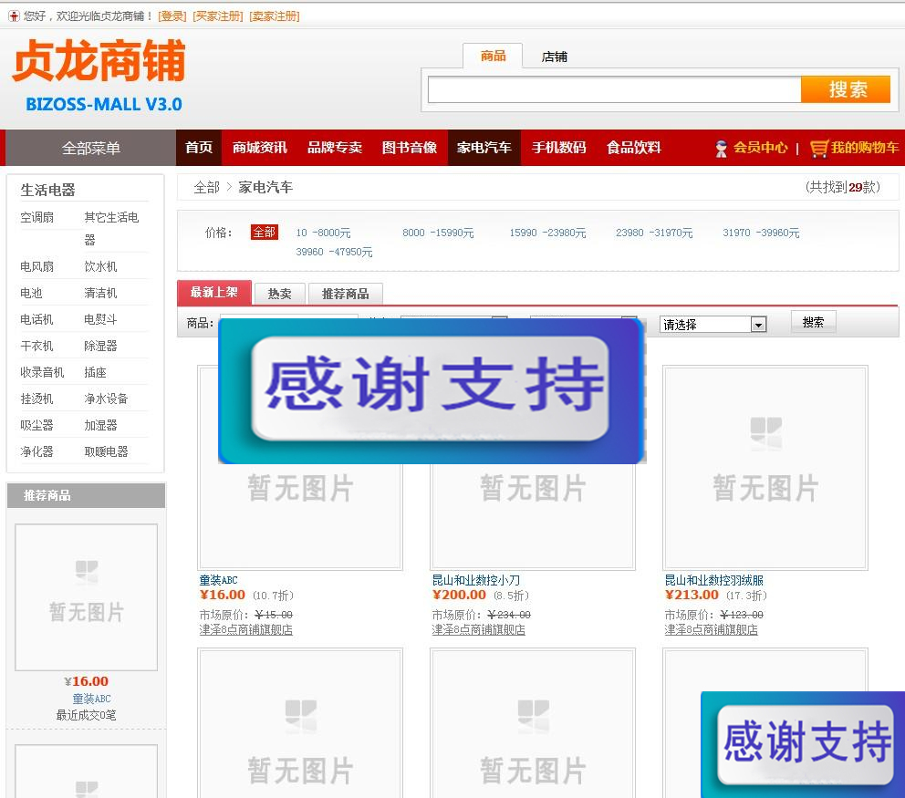Image resolution: width=905 pixels, height=798 pixels.
Task: Open the 干衣机 category
Action: (36, 347)
